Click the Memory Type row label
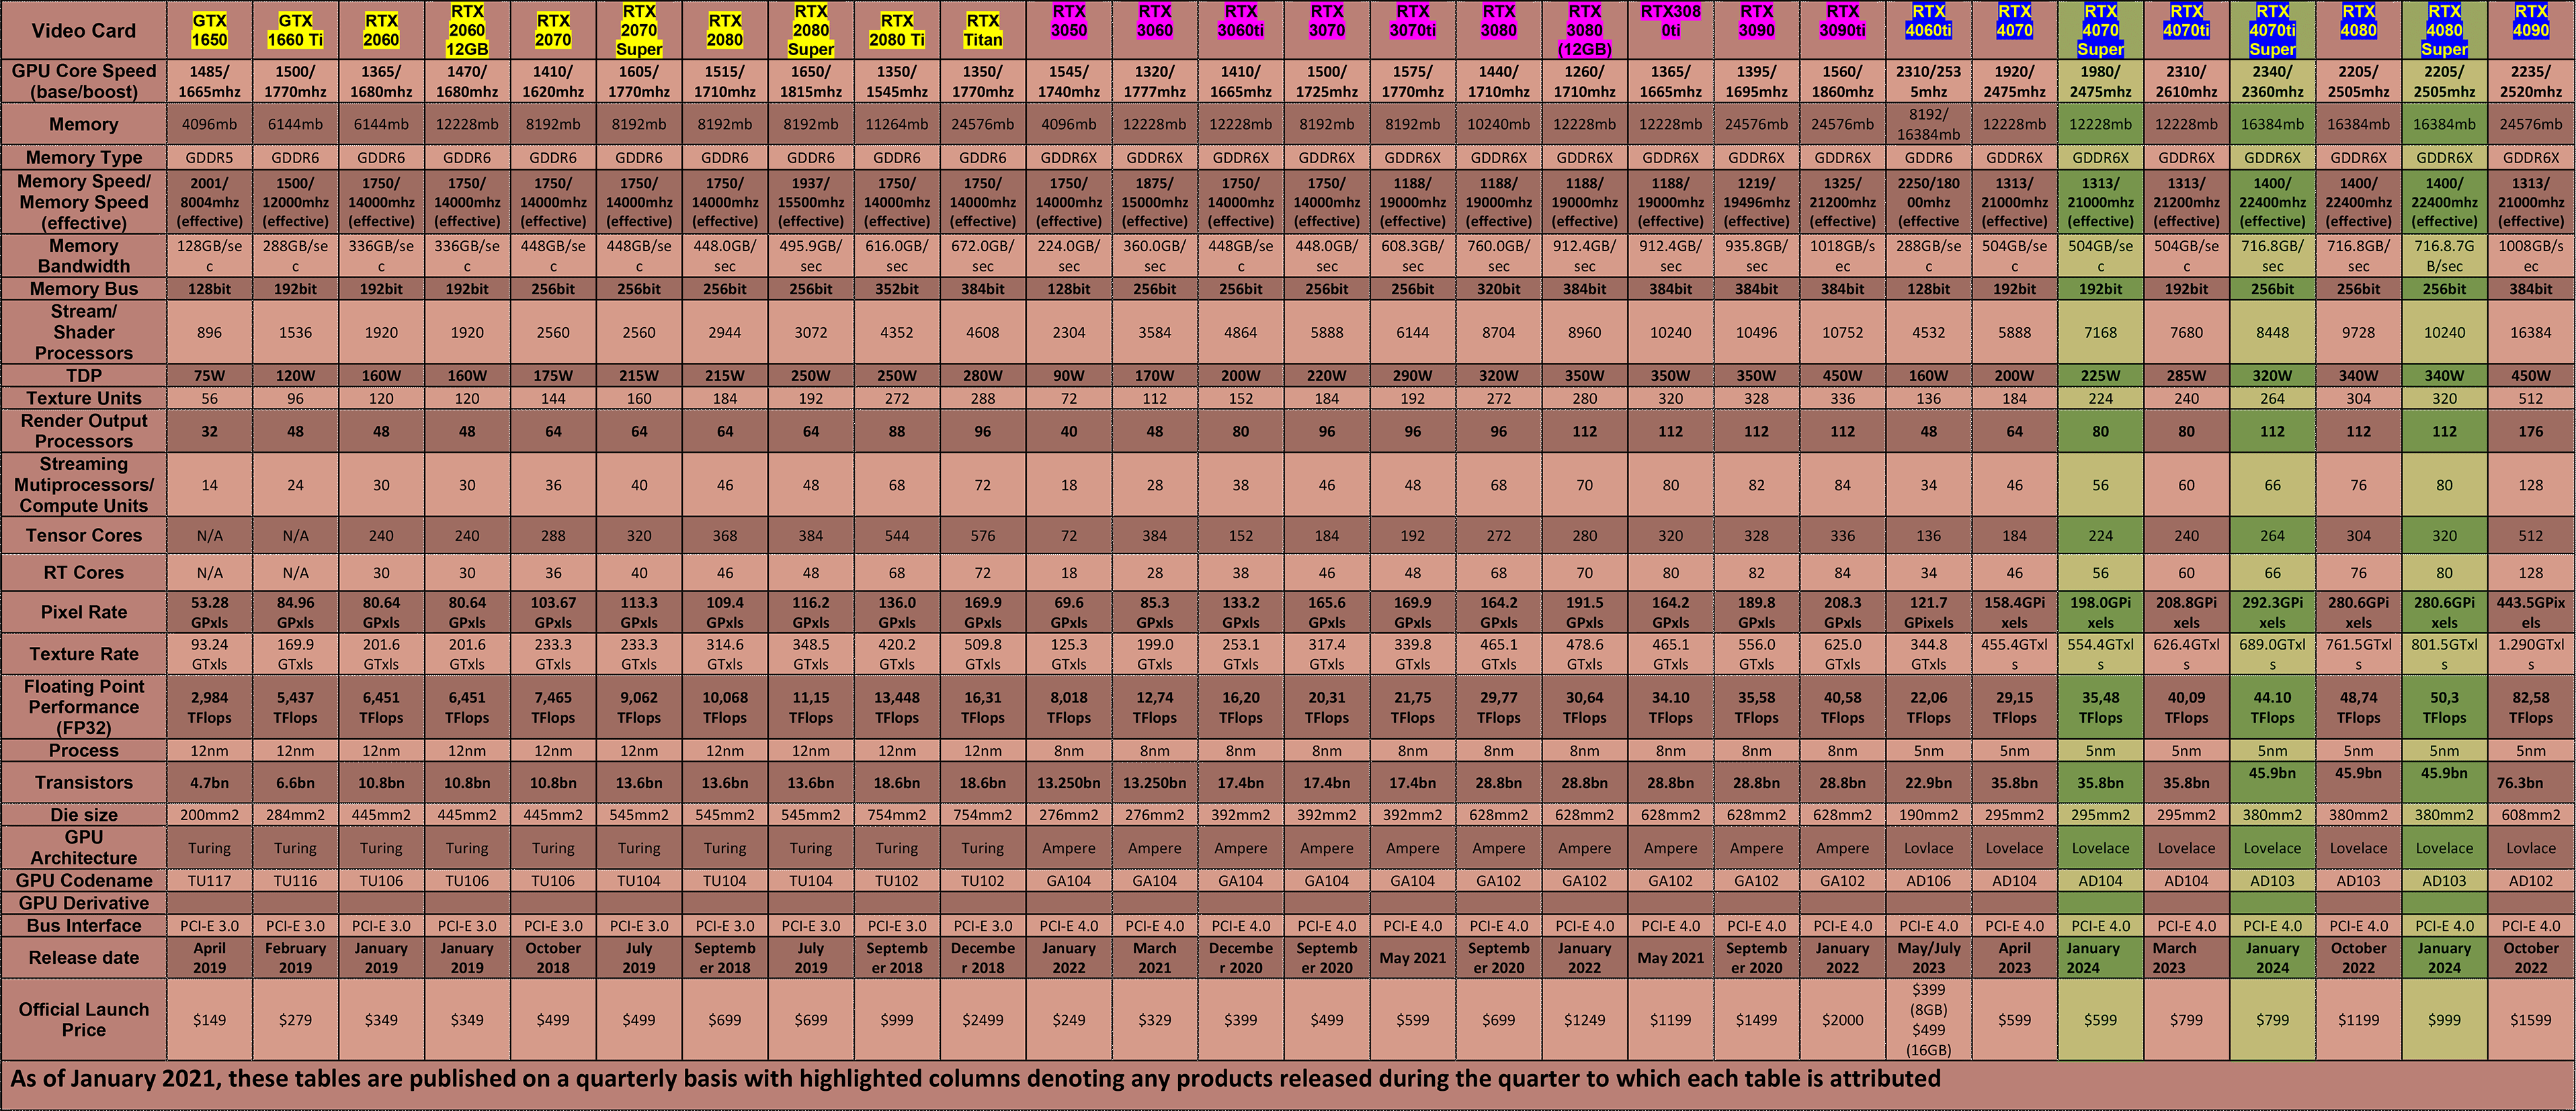Screen dimensions: 2576x1111 [x=84, y=157]
